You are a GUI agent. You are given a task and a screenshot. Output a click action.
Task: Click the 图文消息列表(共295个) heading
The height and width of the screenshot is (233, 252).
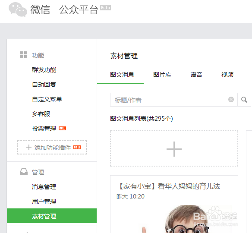(142, 119)
